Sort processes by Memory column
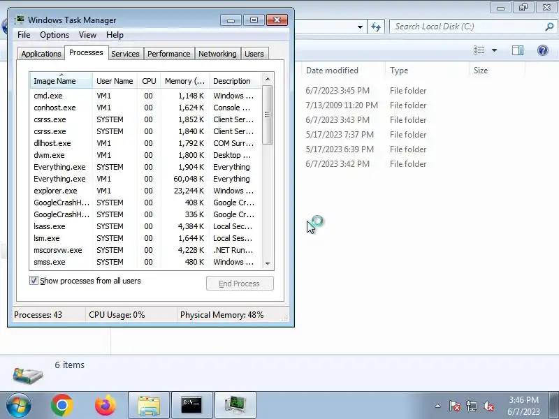This screenshot has height=419, width=559. click(x=184, y=81)
